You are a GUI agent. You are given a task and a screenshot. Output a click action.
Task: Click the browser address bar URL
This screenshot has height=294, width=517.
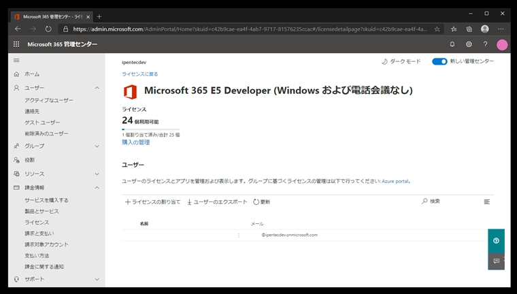click(250, 29)
